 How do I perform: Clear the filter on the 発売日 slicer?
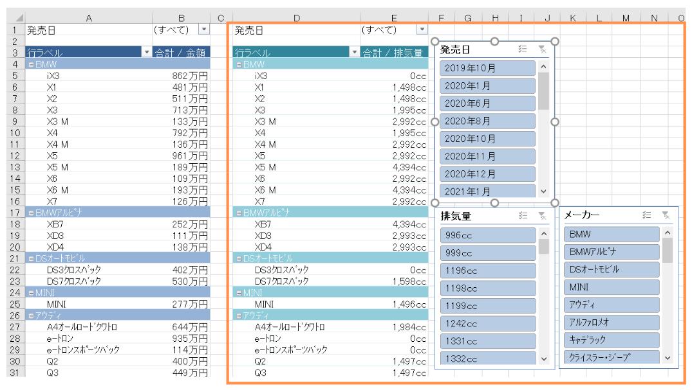coord(542,49)
